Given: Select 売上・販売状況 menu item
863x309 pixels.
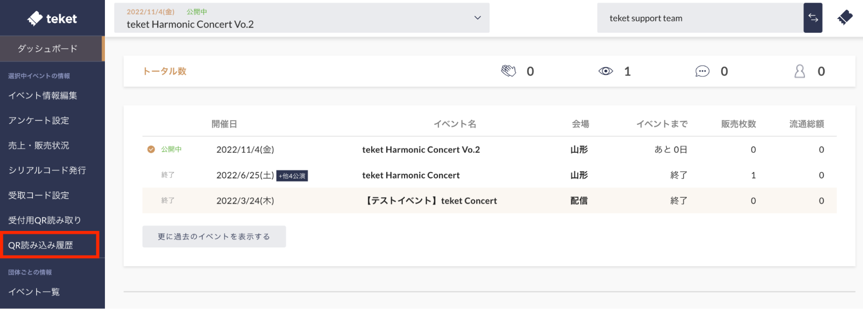Looking at the screenshot, I should click(x=39, y=146).
